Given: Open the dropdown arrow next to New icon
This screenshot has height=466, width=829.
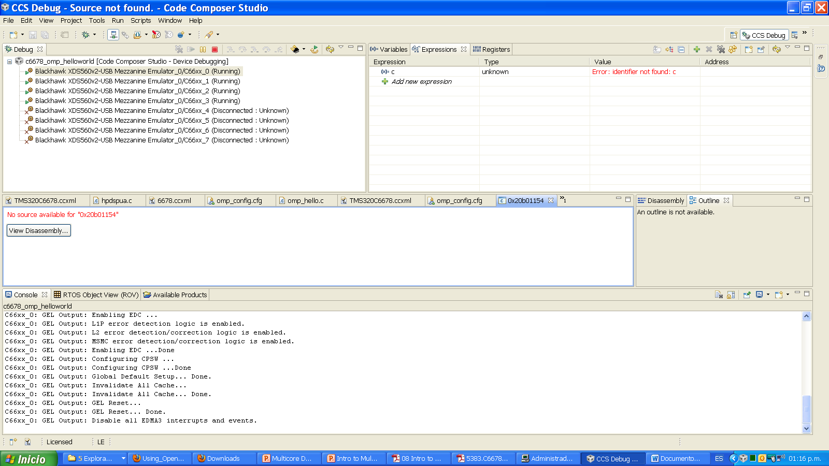Looking at the screenshot, I should pos(22,35).
